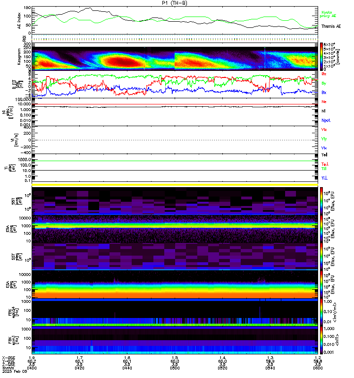Click the 0540 time tick label
Image resolution: width=354 pixels, height=378 pixels.
tap(270, 368)
